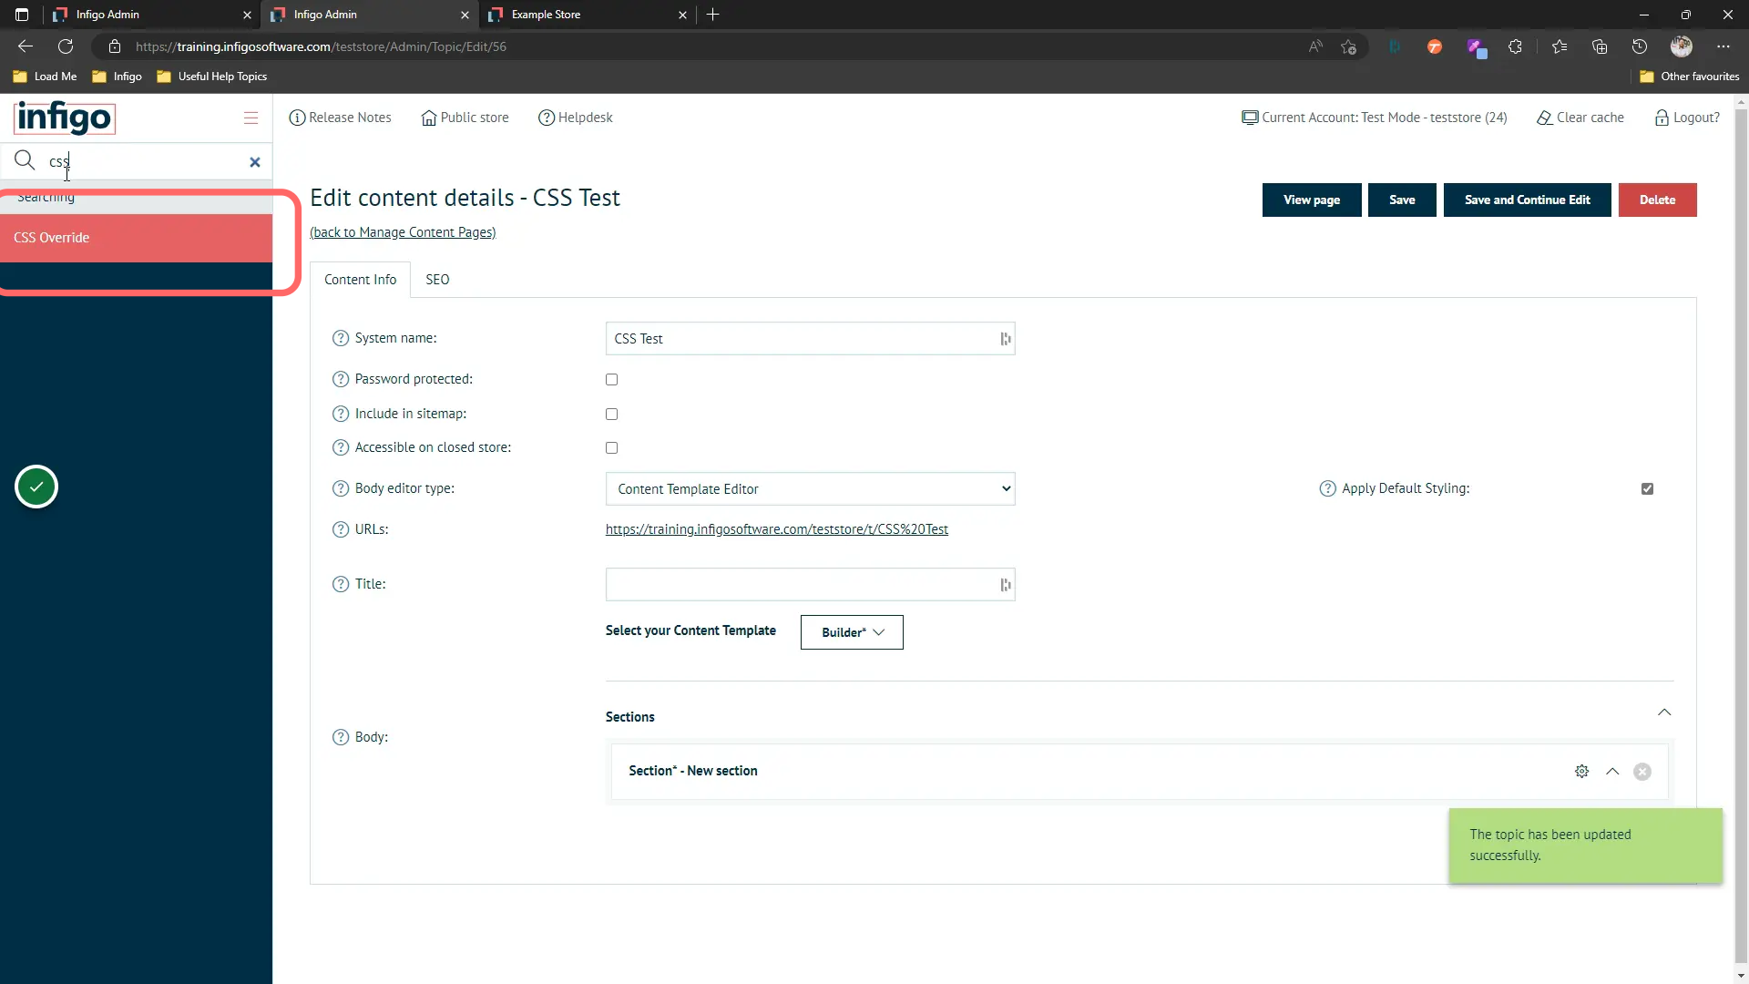Click the topic updated success notification
1749x984 pixels.
pos(1586,846)
